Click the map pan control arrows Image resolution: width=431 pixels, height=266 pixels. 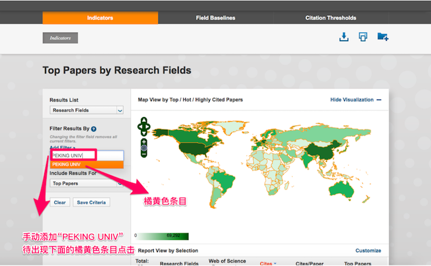pos(144,125)
